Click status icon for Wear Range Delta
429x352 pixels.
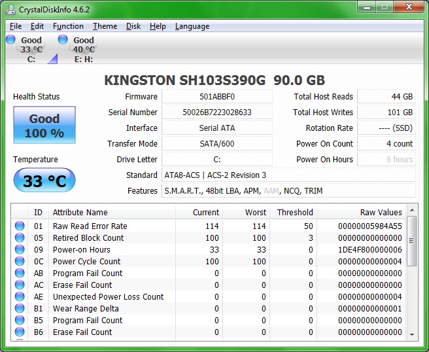(x=20, y=309)
